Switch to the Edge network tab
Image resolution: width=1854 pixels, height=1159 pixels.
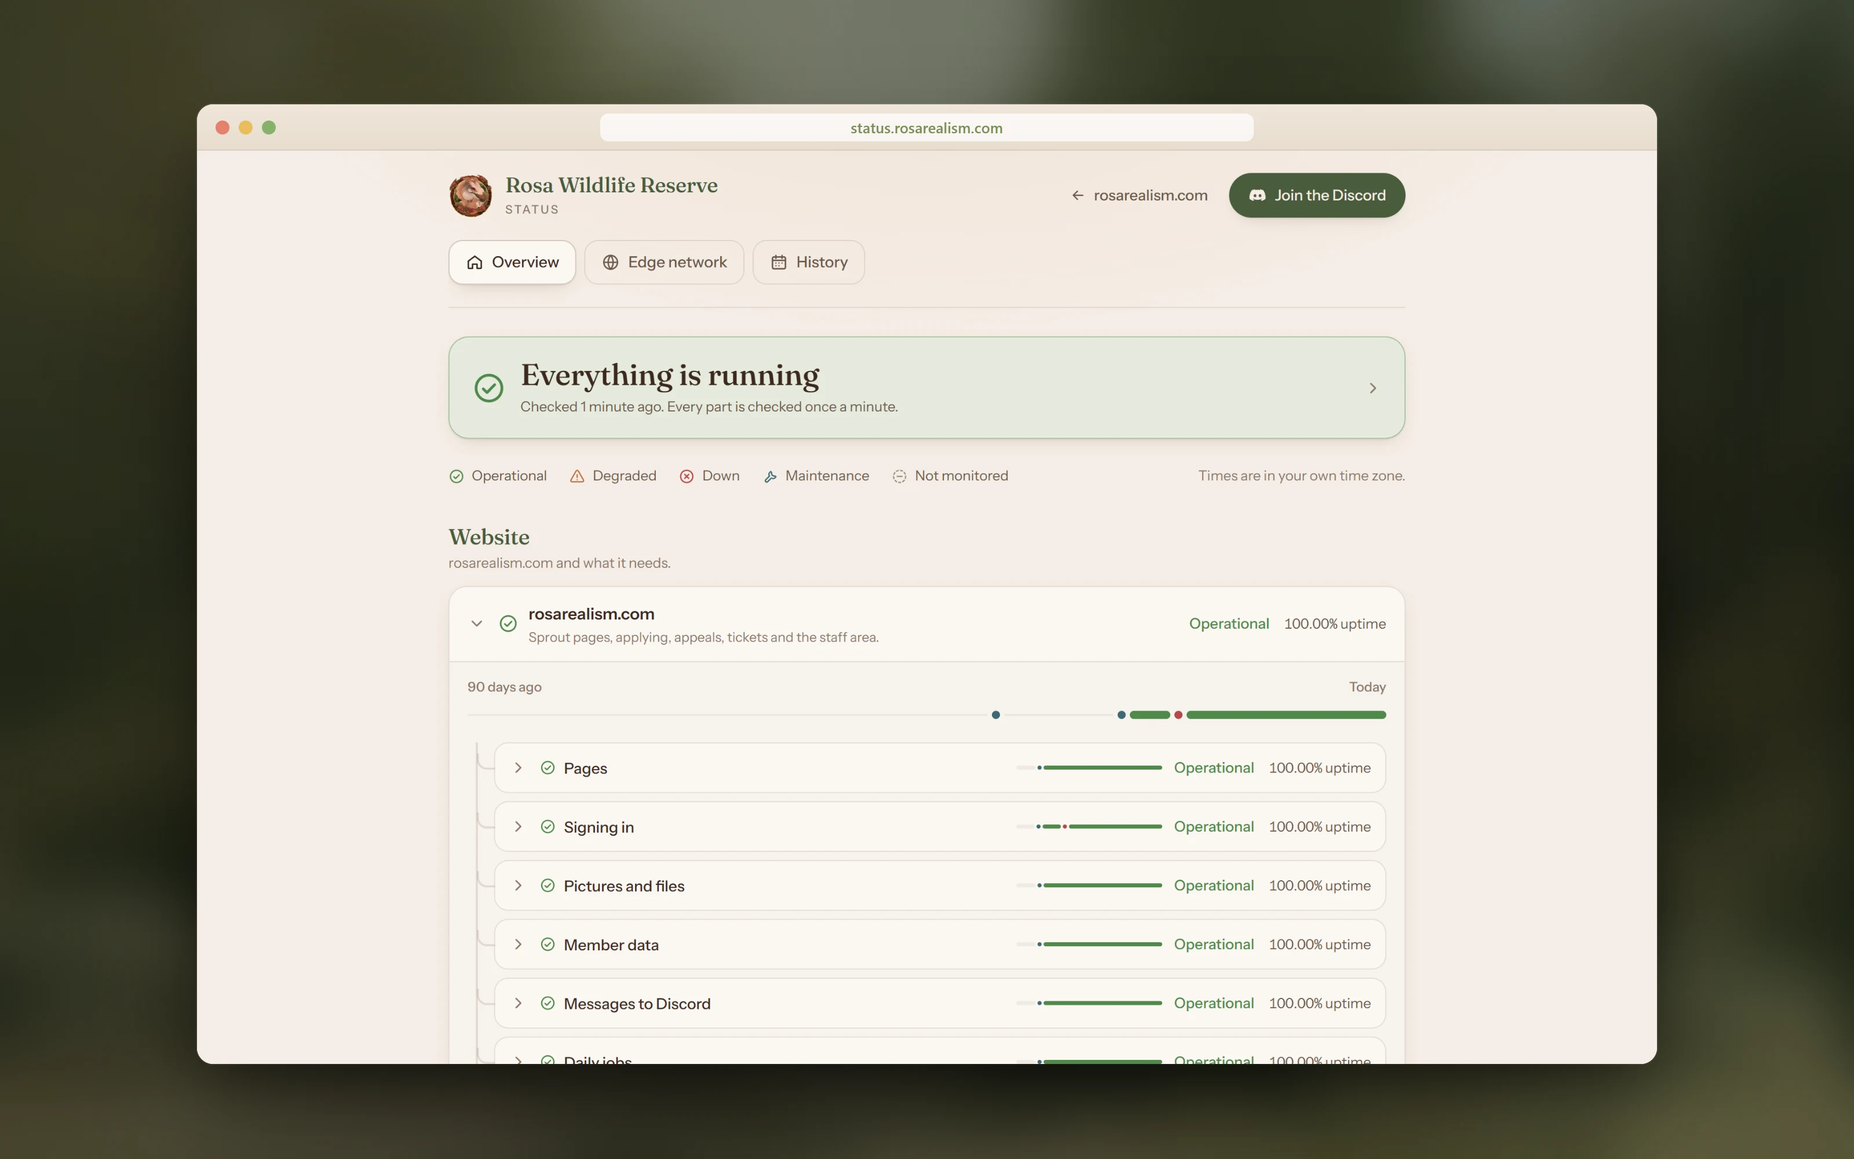[663, 262]
